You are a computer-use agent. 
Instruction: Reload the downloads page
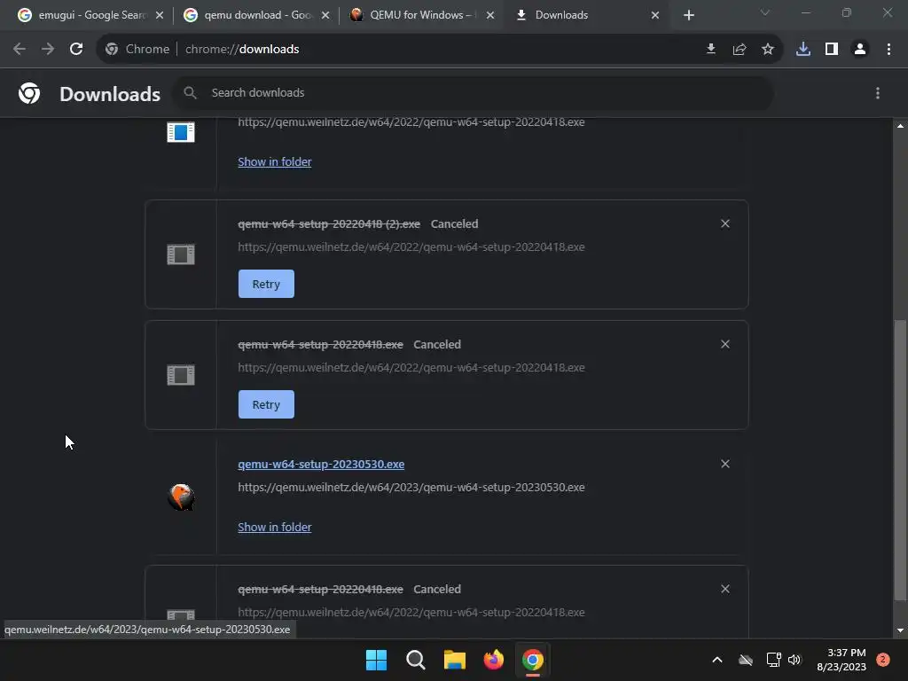point(76,50)
